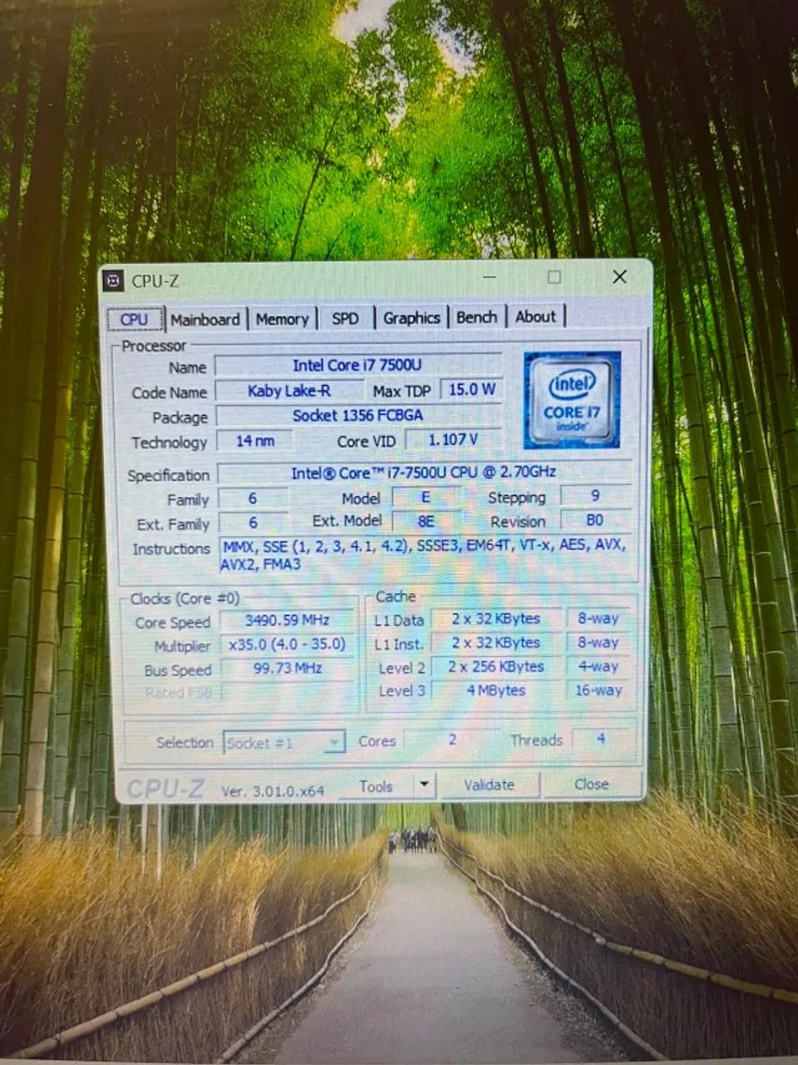Open the About tab
The height and width of the screenshot is (1065, 798).
[535, 316]
